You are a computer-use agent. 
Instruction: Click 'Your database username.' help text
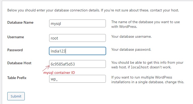(131, 37)
